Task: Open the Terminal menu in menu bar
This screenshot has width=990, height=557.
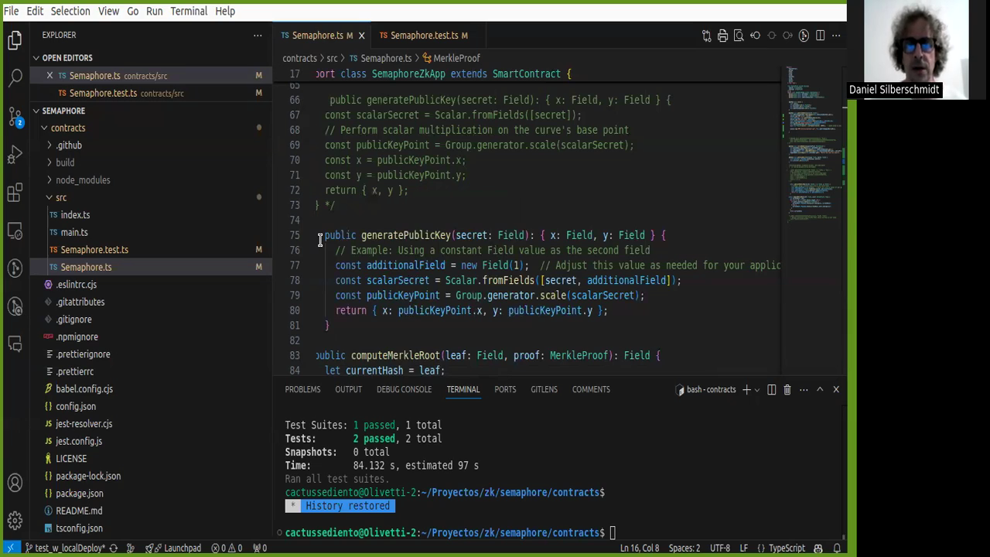Action: pos(189,11)
